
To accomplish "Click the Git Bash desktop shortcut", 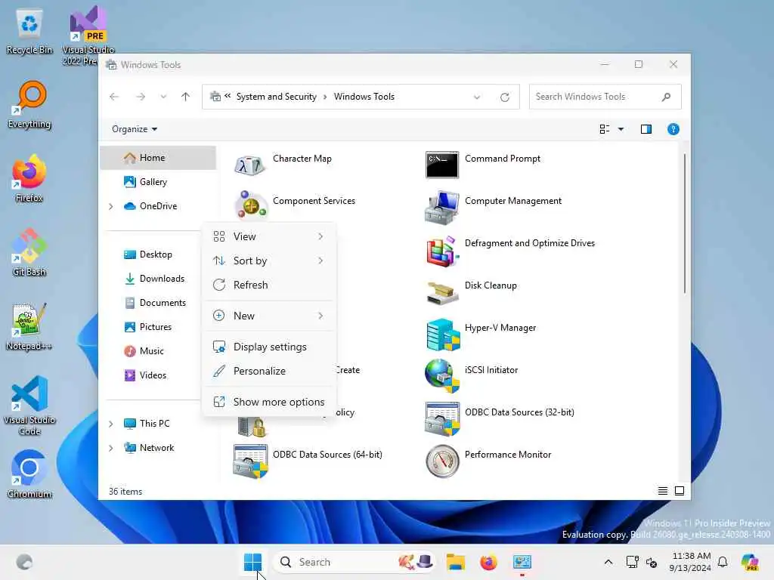I will [x=29, y=252].
